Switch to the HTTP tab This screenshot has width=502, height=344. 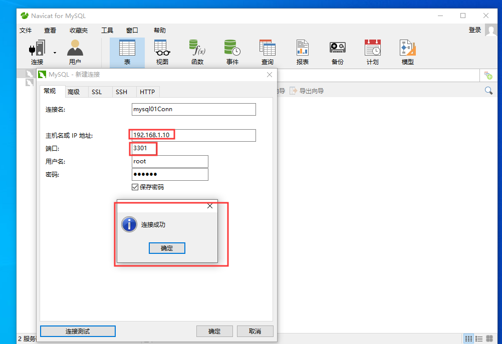pyautogui.click(x=147, y=92)
